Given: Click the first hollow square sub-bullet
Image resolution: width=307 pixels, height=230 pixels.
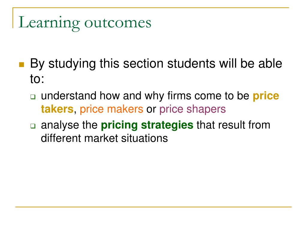Looking at the screenshot, I should (33, 97).
